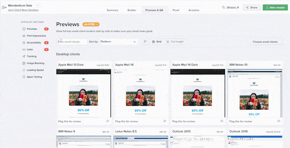Click the Previews monitor icon in sidebar
The height and width of the screenshot is (148, 290).
(x=24, y=29)
